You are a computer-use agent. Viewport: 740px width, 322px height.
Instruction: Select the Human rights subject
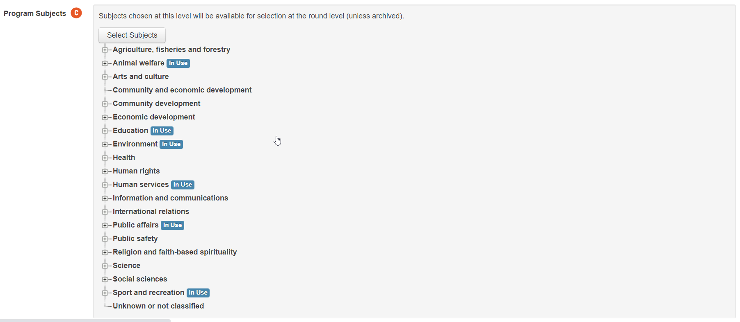click(136, 171)
